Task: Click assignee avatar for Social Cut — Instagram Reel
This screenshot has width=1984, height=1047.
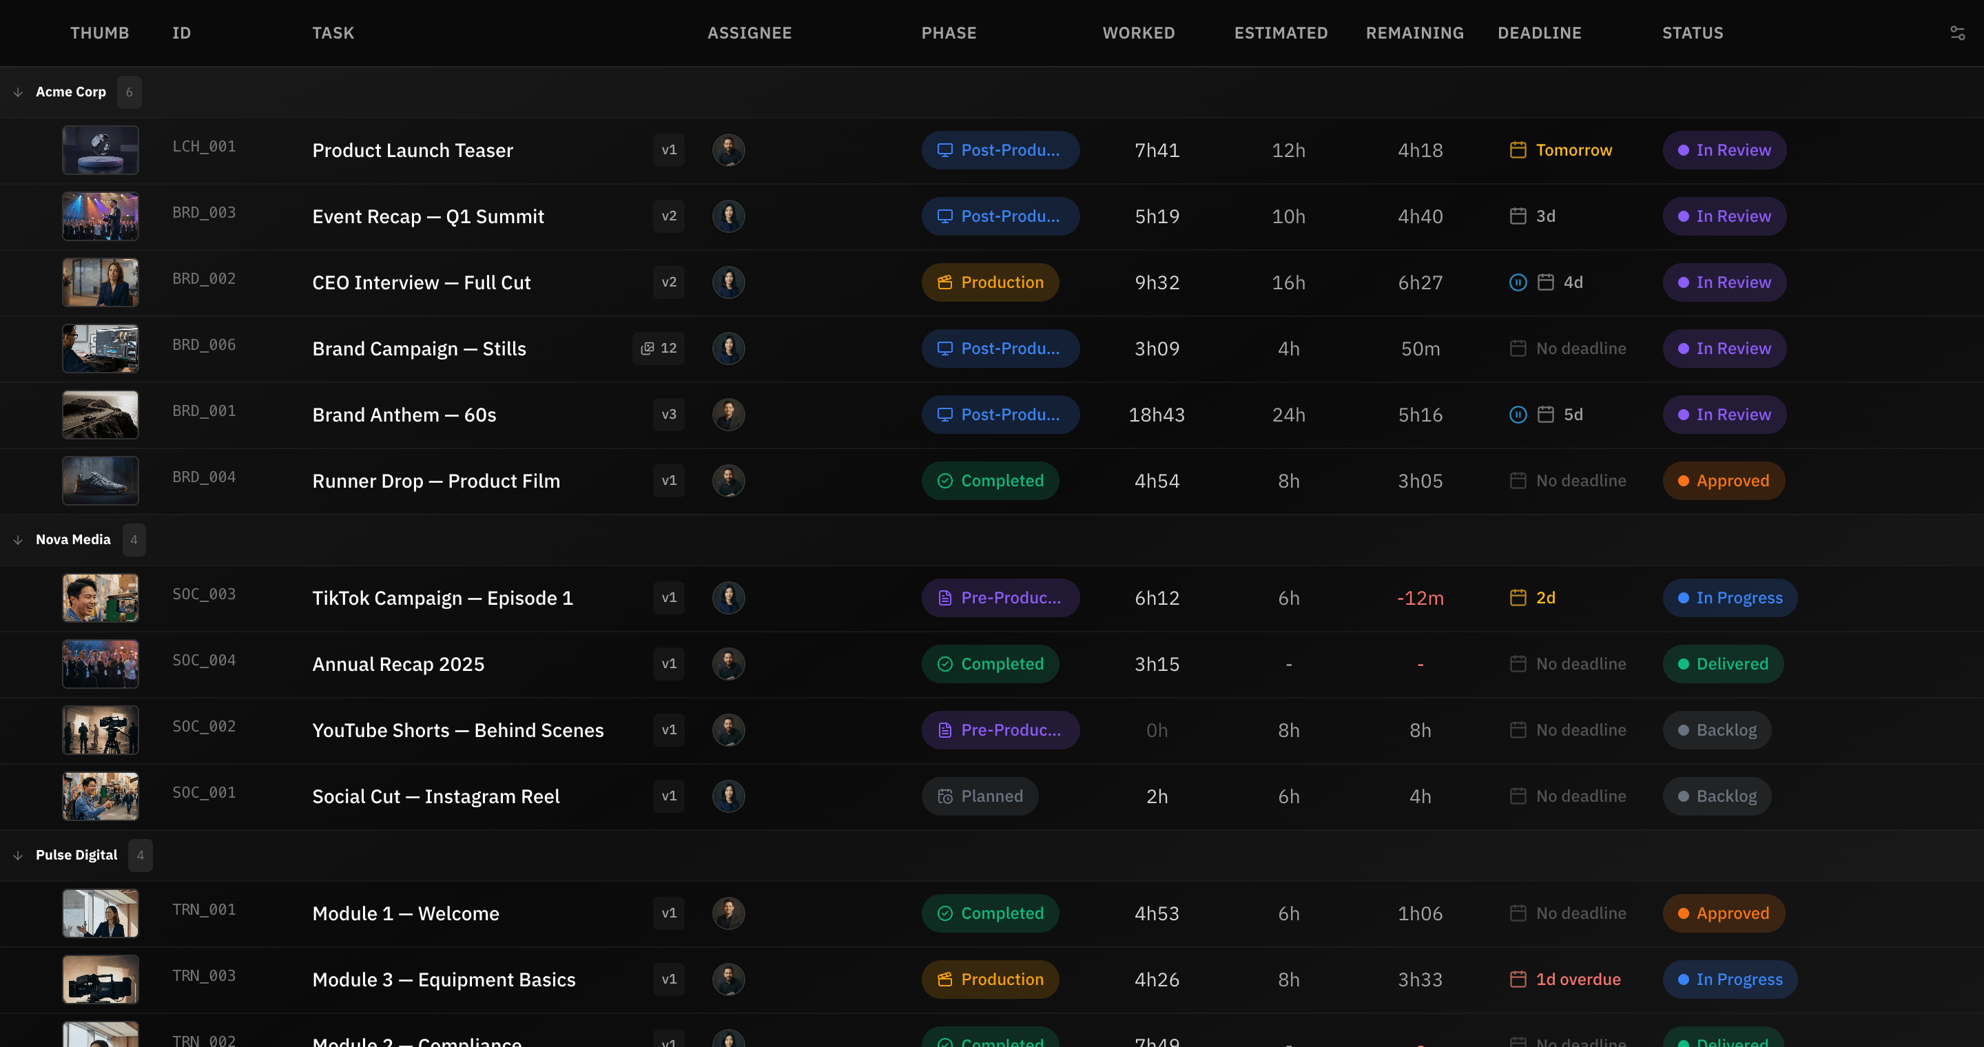Action: [x=728, y=796]
